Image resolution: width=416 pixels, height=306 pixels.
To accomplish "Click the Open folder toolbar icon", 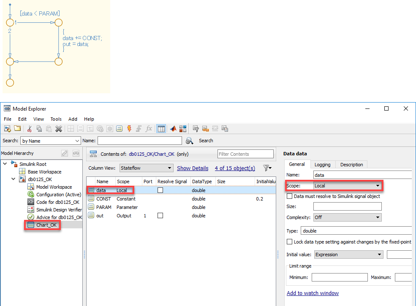I will click(x=17, y=129).
